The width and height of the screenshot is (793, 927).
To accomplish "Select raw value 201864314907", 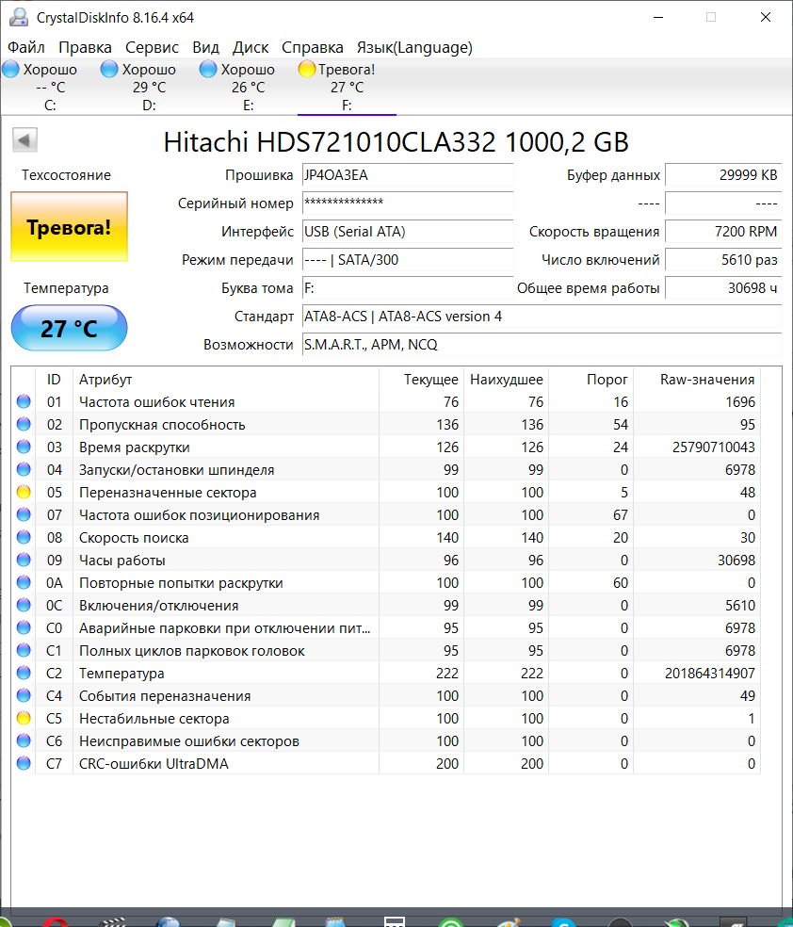I will pos(710,674).
